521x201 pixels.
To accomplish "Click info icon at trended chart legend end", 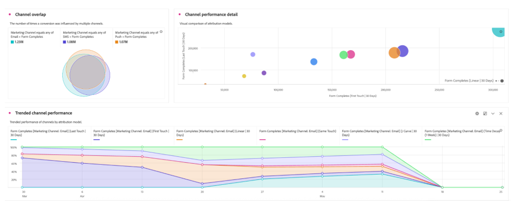I will [x=500, y=130].
